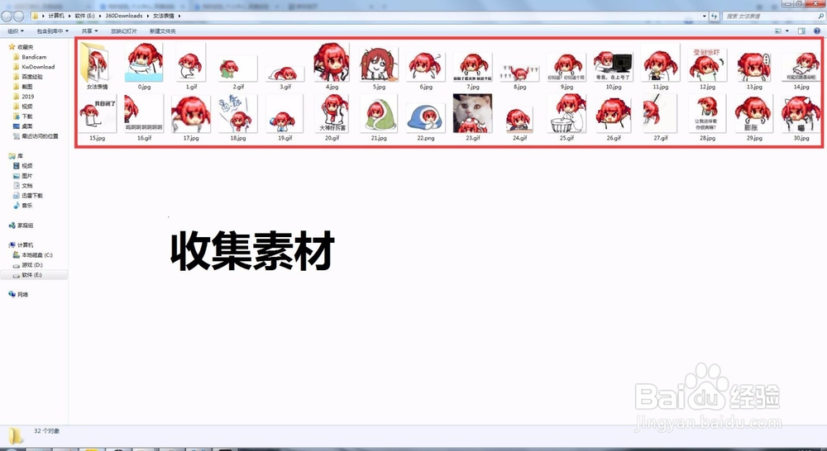Click 360Downloads in the address path
Viewport: 827px width, 451px height.
(124, 17)
